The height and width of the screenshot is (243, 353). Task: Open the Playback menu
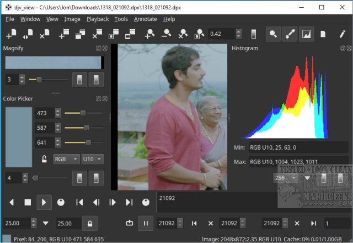(98, 19)
